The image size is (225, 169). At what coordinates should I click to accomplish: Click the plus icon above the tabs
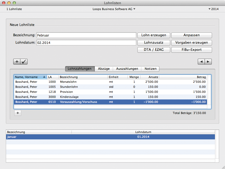(x=17, y=62)
